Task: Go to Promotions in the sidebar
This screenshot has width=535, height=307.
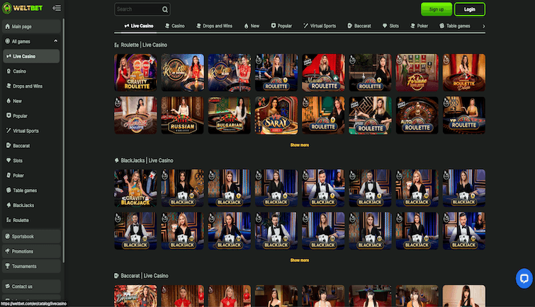Action: click(x=31, y=251)
